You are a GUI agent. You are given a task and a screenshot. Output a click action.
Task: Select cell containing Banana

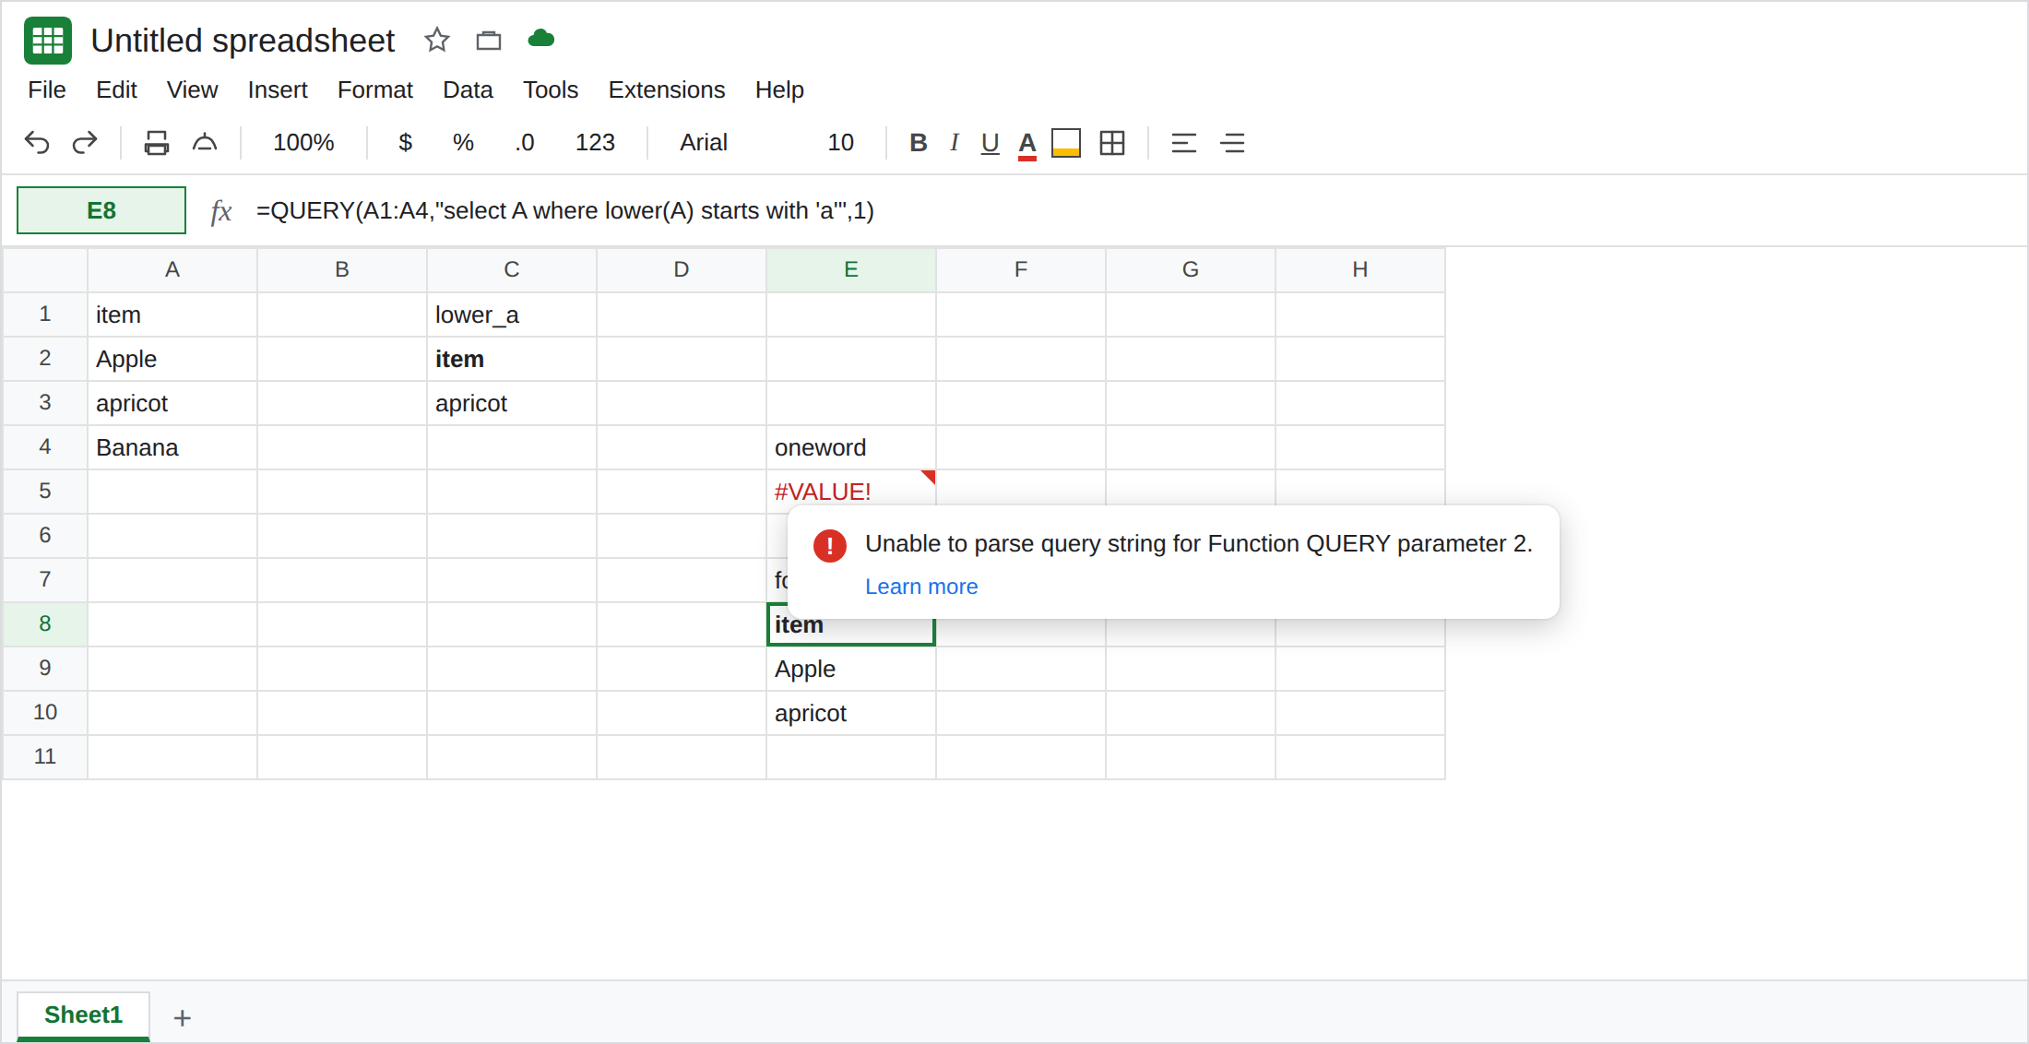(172, 447)
